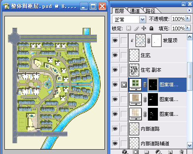Click the layers scrollbar down arrow
The height and width of the screenshot is (154, 193).
pos(189,145)
